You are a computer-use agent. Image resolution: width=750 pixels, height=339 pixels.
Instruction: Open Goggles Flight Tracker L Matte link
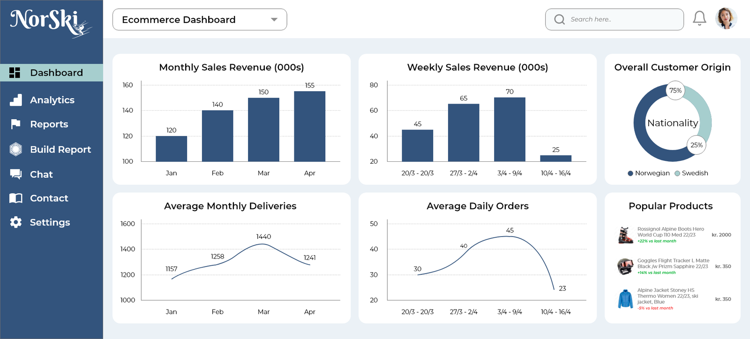tap(673, 264)
